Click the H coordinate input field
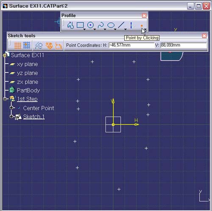Image resolution: width=212 pixels, height=211 pixels. tap(131, 45)
